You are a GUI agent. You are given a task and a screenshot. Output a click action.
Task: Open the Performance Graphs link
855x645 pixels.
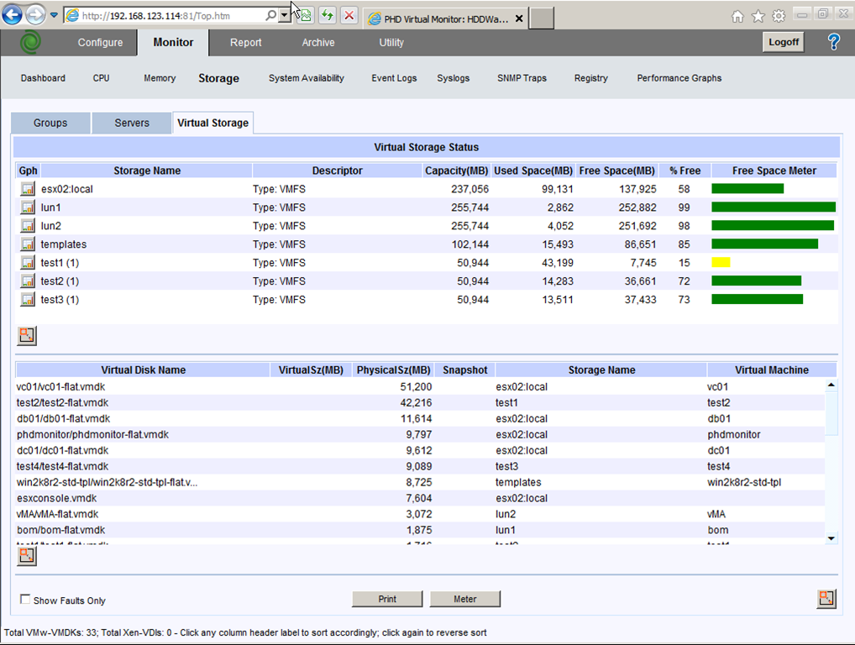click(679, 78)
